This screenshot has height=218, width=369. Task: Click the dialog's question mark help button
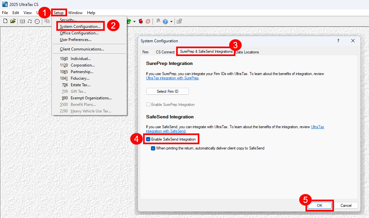click(338, 41)
